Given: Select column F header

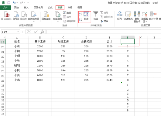Looking at the screenshot, I should click(x=128, y=37).
